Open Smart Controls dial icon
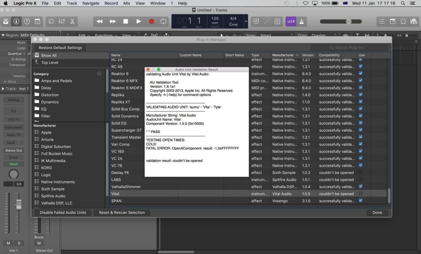421x254 pixels. (51, 21)
